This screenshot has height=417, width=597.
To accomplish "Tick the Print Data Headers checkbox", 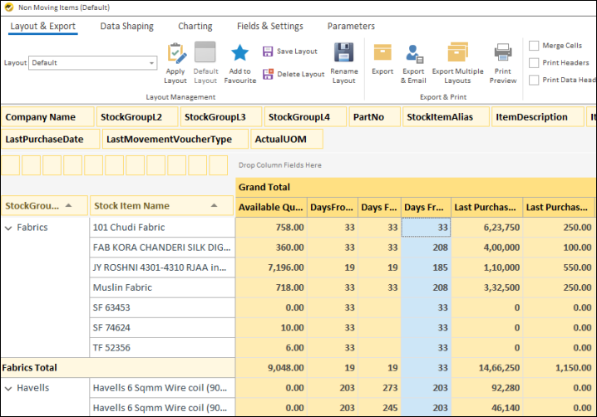I will coord(534,81).
